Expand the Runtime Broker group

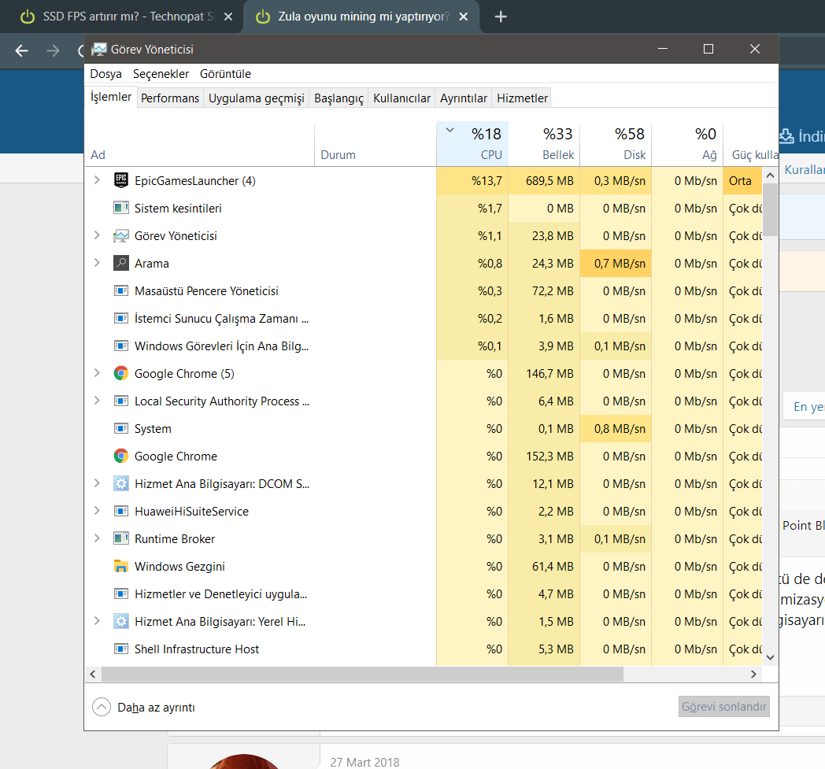point(97,538)
